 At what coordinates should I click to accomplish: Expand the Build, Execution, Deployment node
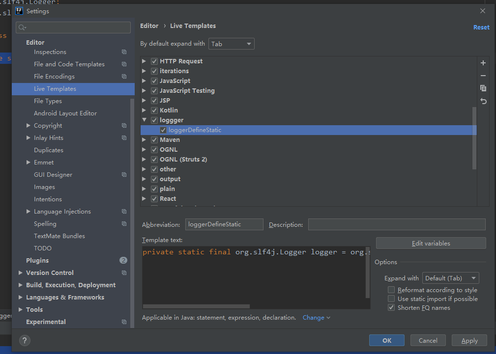[21, 285]
